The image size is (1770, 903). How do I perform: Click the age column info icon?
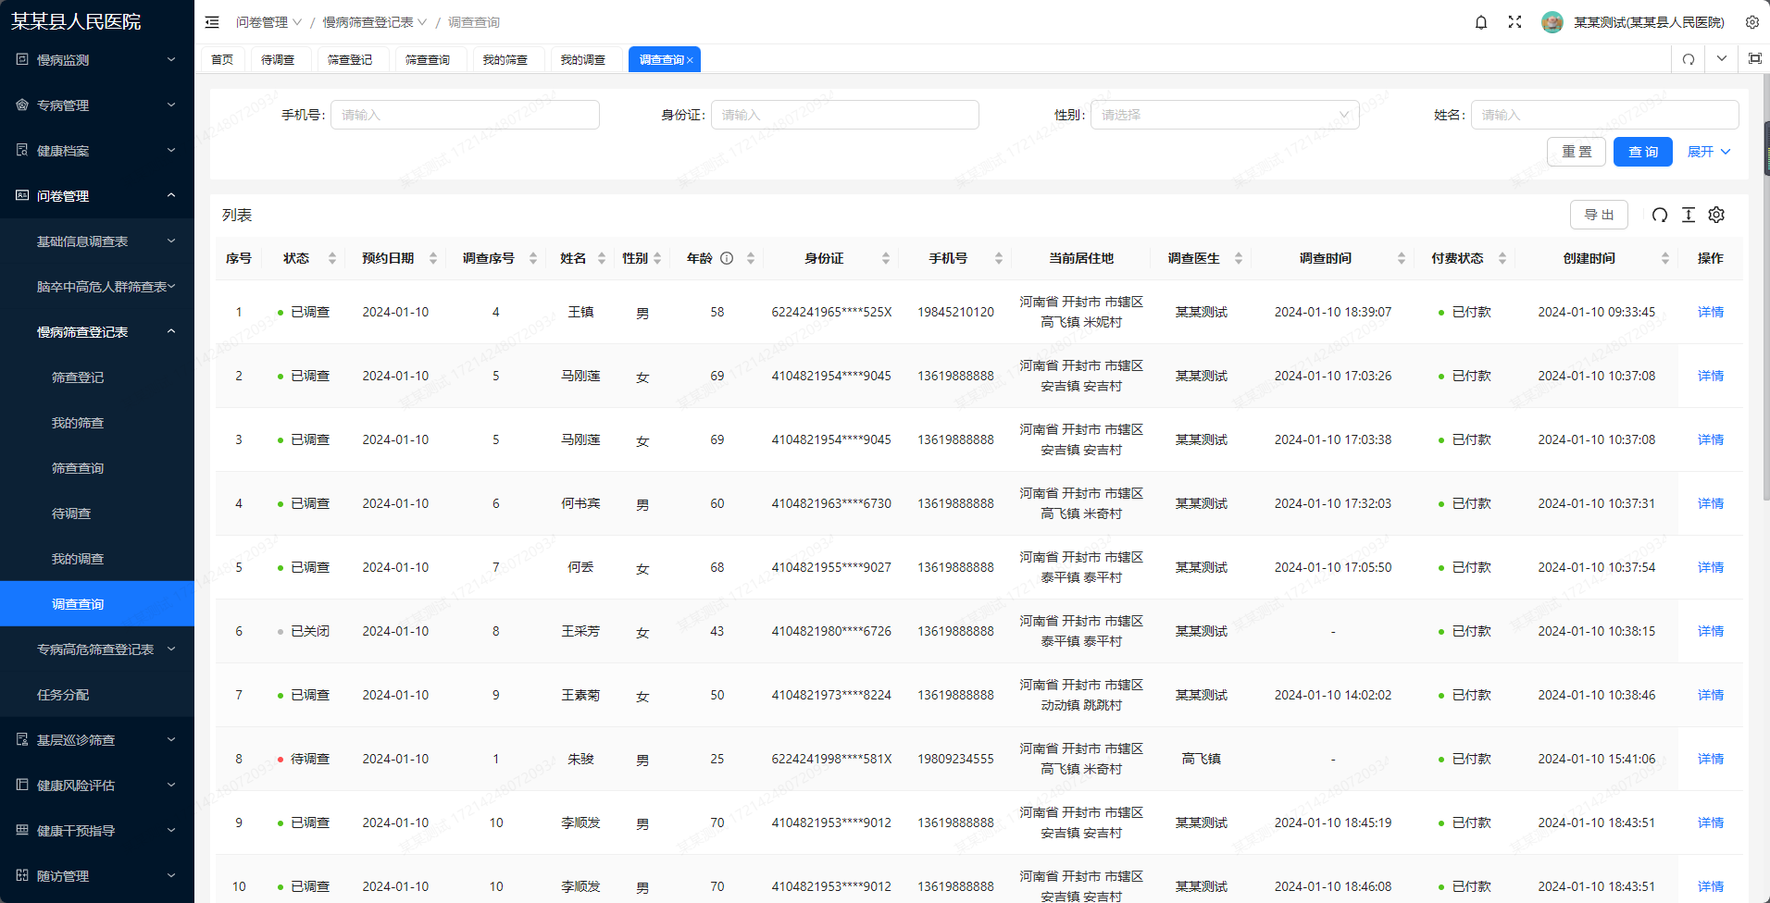(727, 258)
